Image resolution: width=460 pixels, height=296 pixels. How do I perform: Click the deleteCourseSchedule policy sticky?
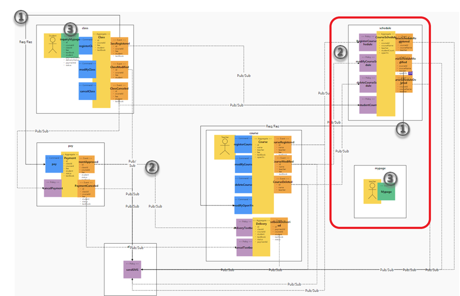tap(368, 84)
